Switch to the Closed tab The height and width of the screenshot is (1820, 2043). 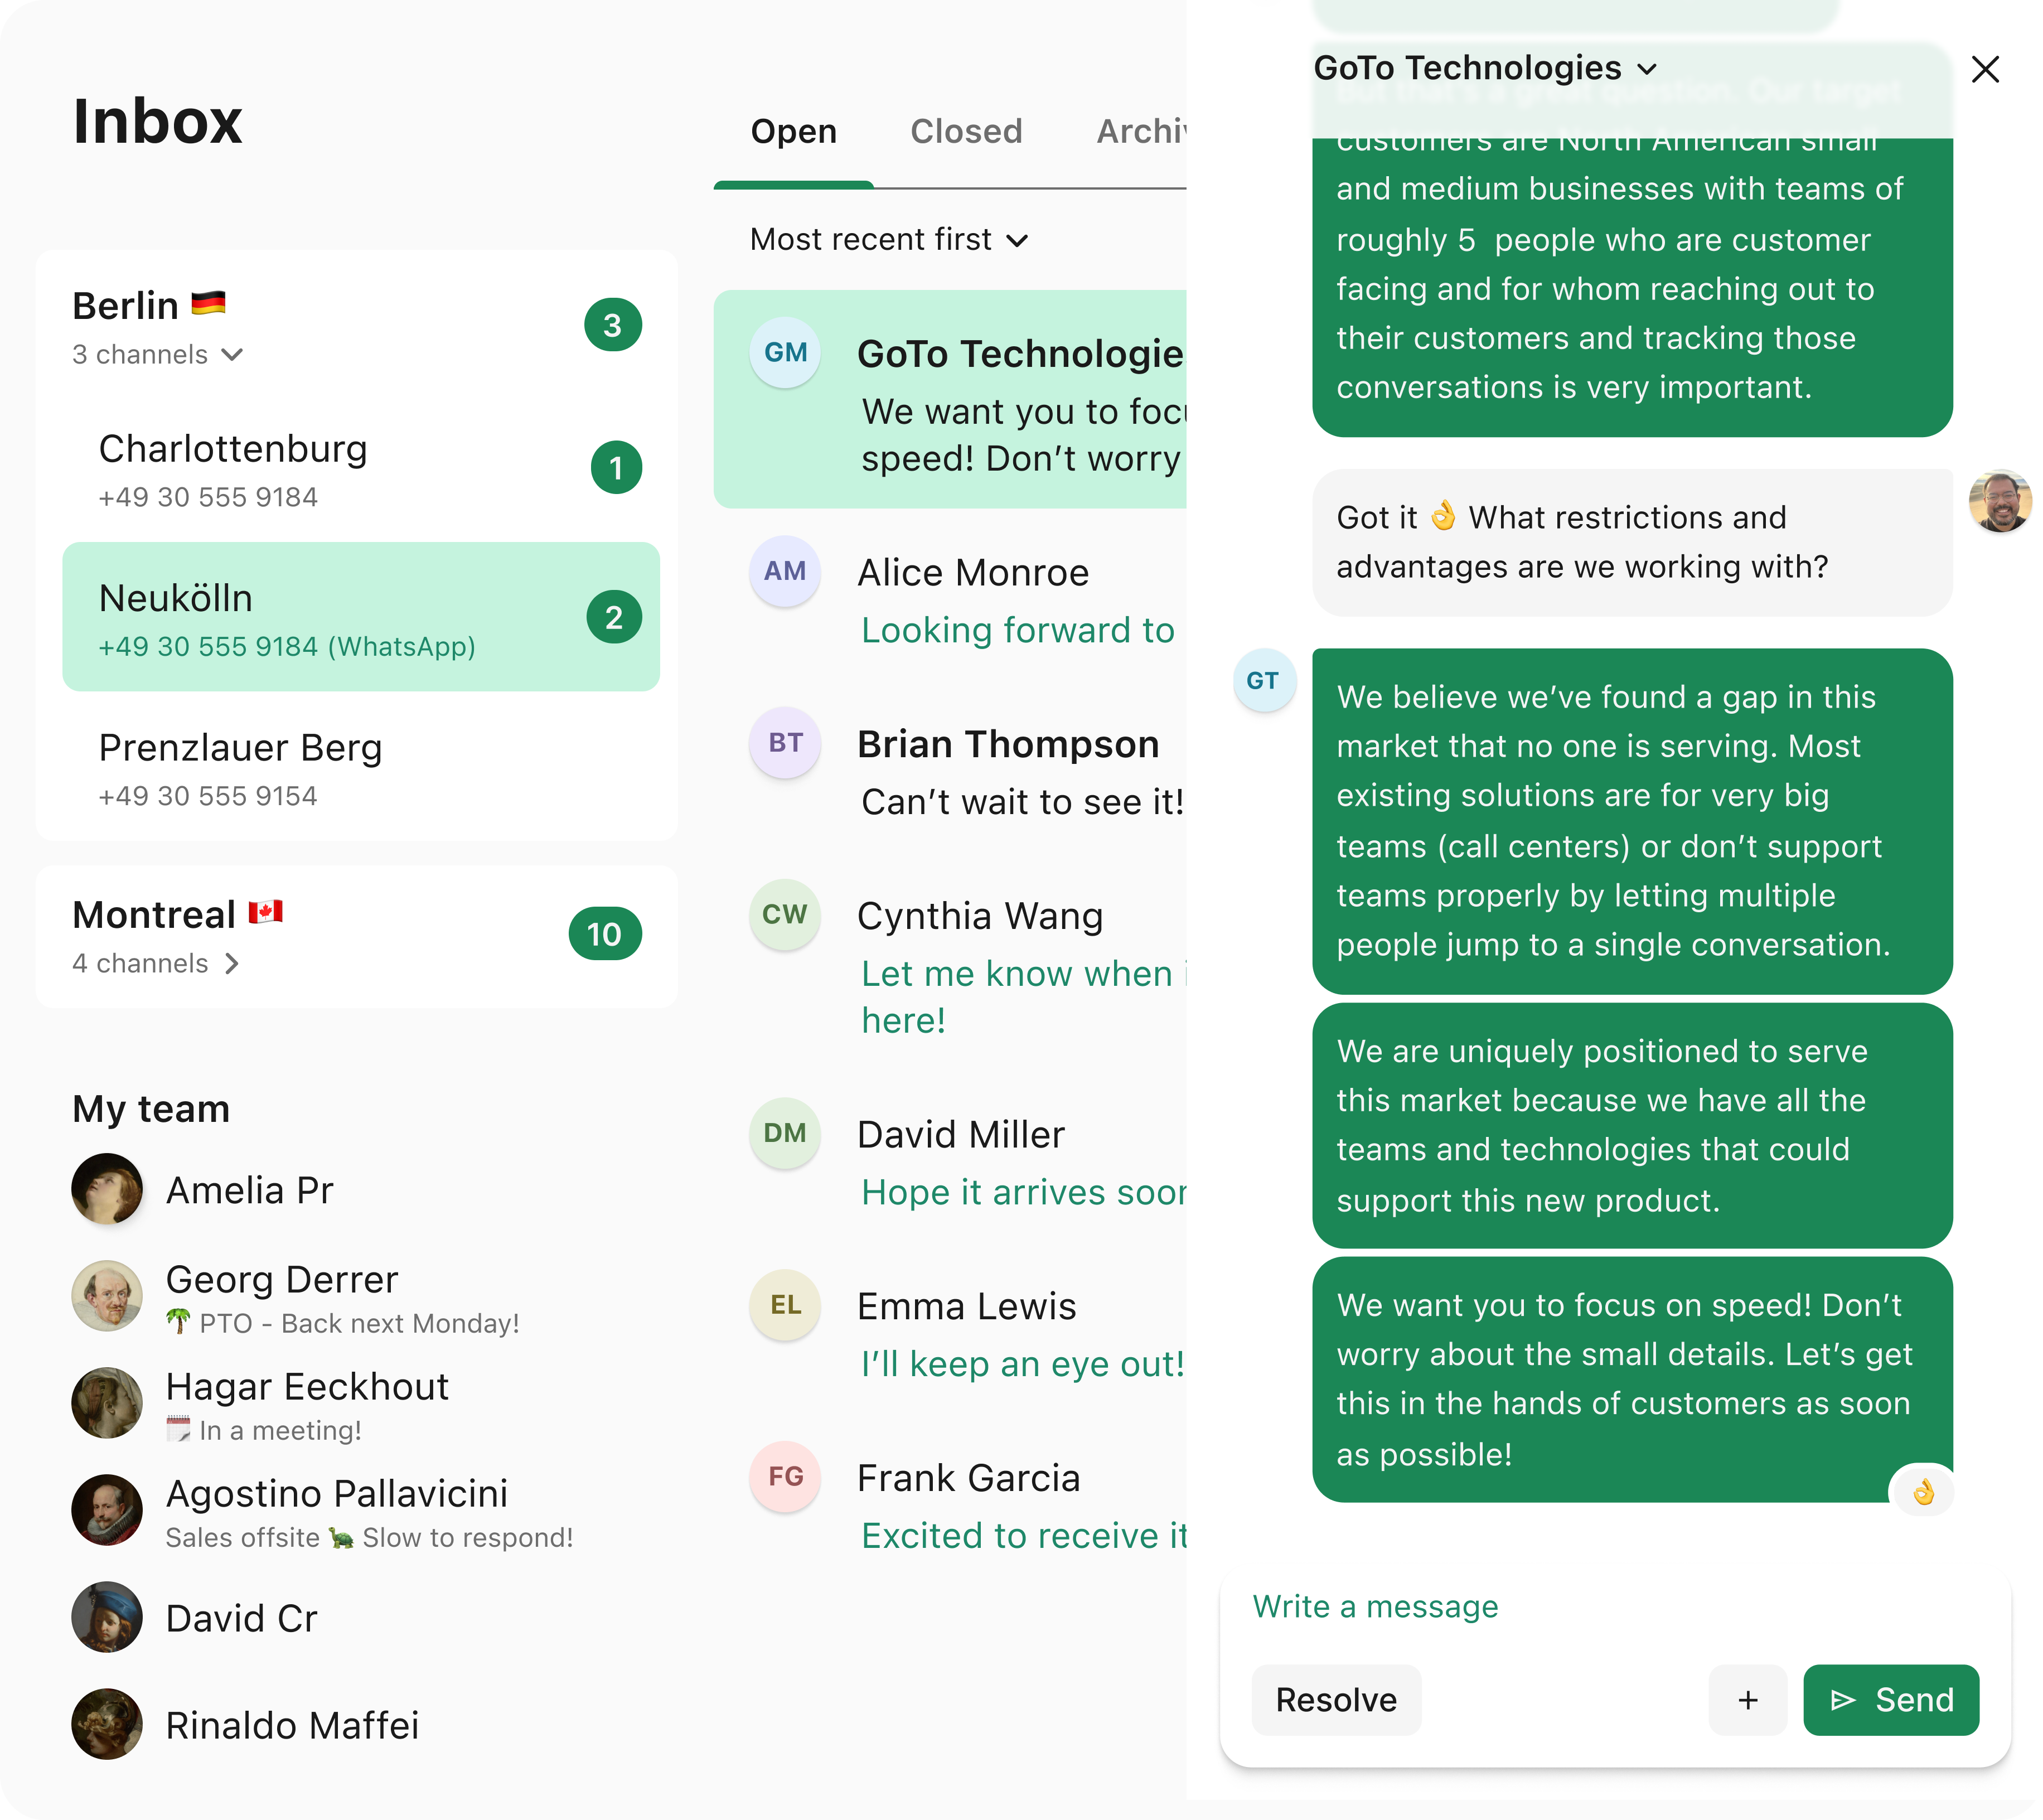click(x=966, y=131)
